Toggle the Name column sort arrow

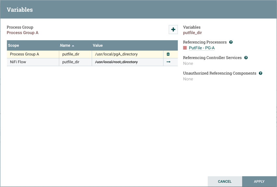(73, 46)
